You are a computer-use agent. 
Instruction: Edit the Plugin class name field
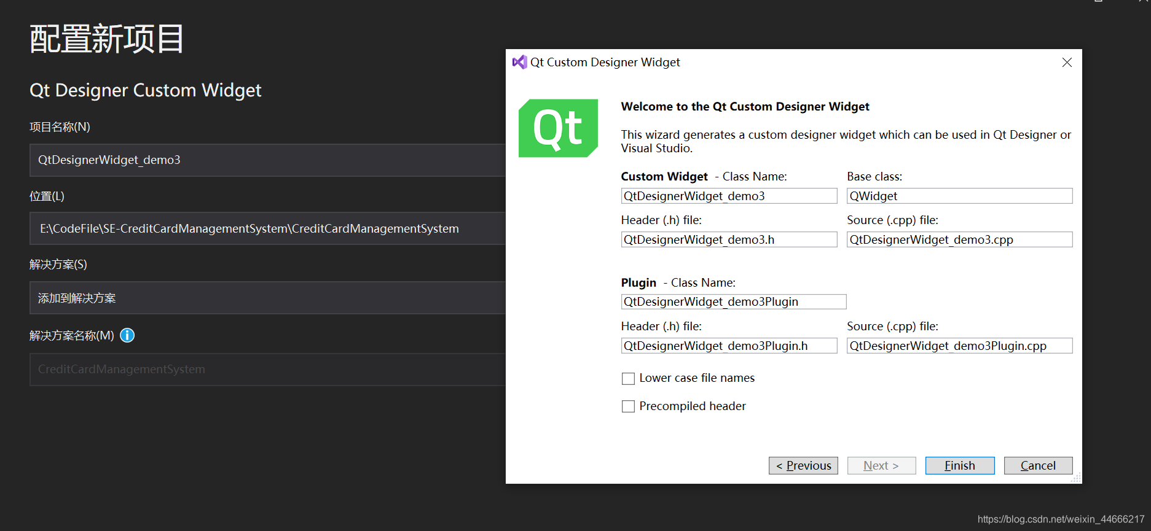point(734,301)
